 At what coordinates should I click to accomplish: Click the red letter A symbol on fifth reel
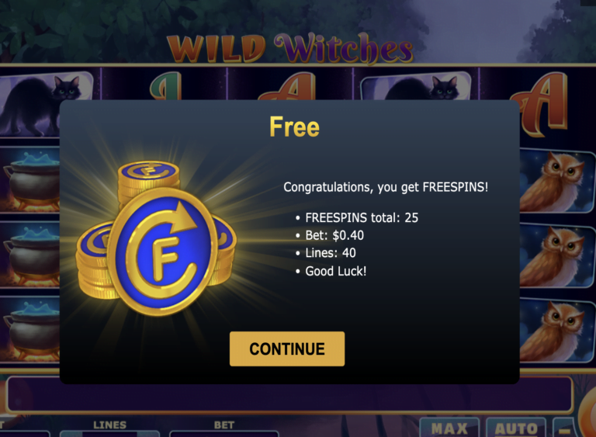click(543, 104)
